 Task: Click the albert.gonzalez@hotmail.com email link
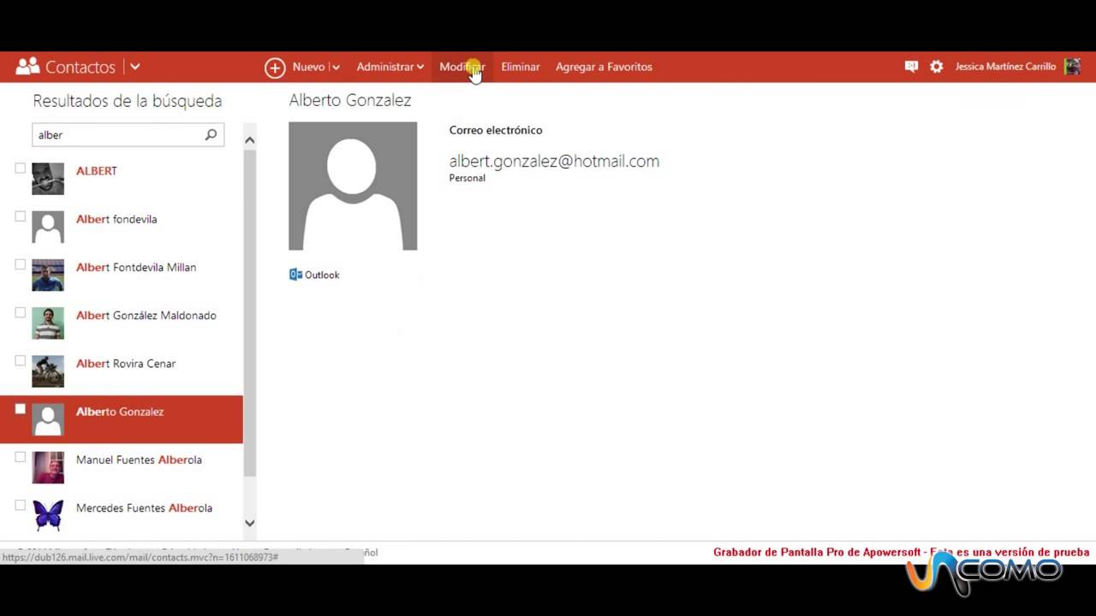554,161
